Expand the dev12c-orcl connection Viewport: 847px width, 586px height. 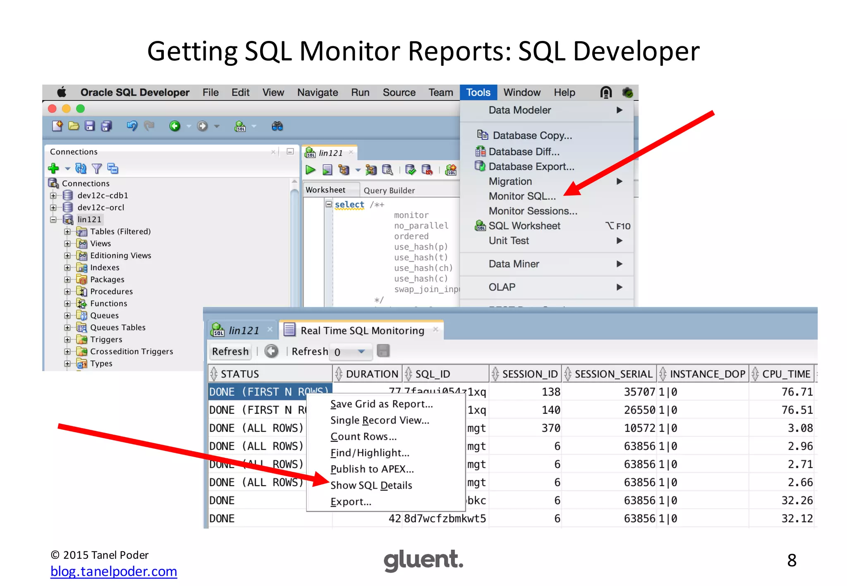(x=53, y=207)
